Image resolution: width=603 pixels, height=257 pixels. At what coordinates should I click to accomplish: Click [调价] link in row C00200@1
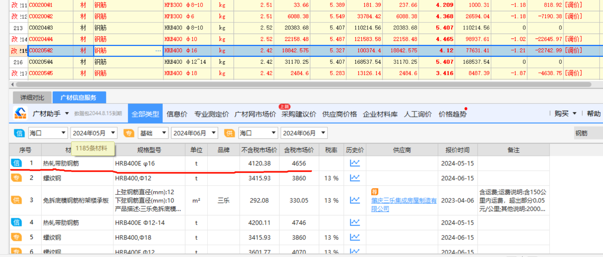(x=573, y=5)
